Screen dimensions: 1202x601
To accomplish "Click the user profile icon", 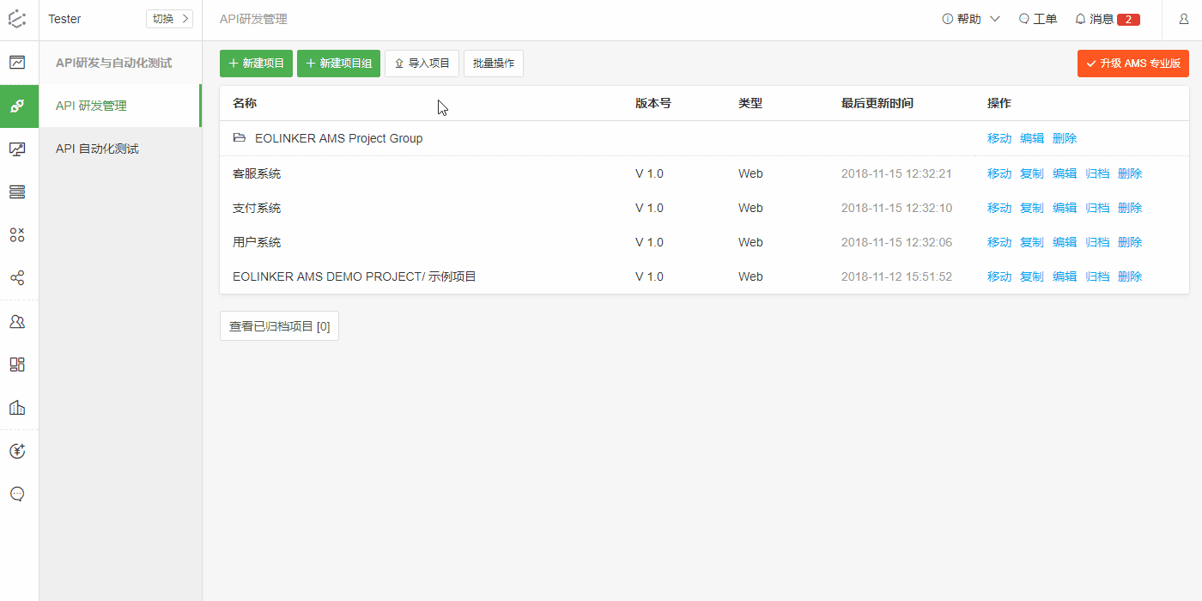I will [x=1184, y=19].
